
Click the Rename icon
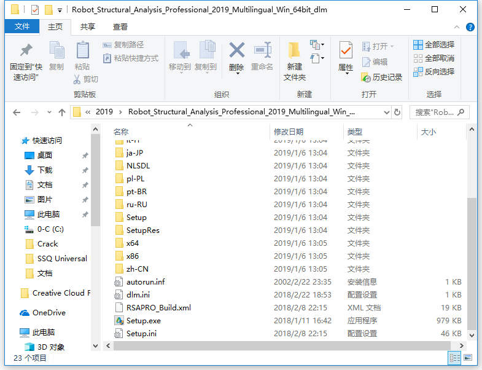point(263,50)
